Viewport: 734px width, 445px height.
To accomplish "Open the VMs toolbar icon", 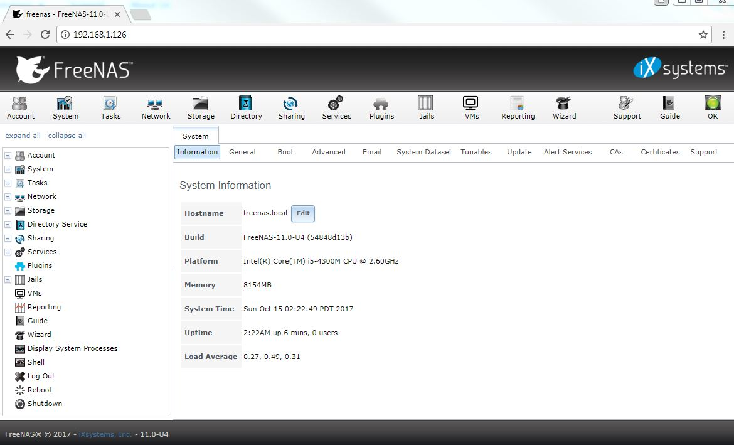I will click(x=471, y=108).
